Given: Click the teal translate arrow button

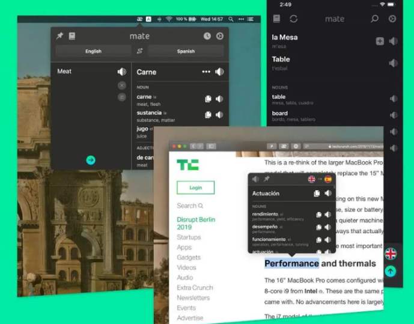Looking at the screenshot, I should point(91,160).
